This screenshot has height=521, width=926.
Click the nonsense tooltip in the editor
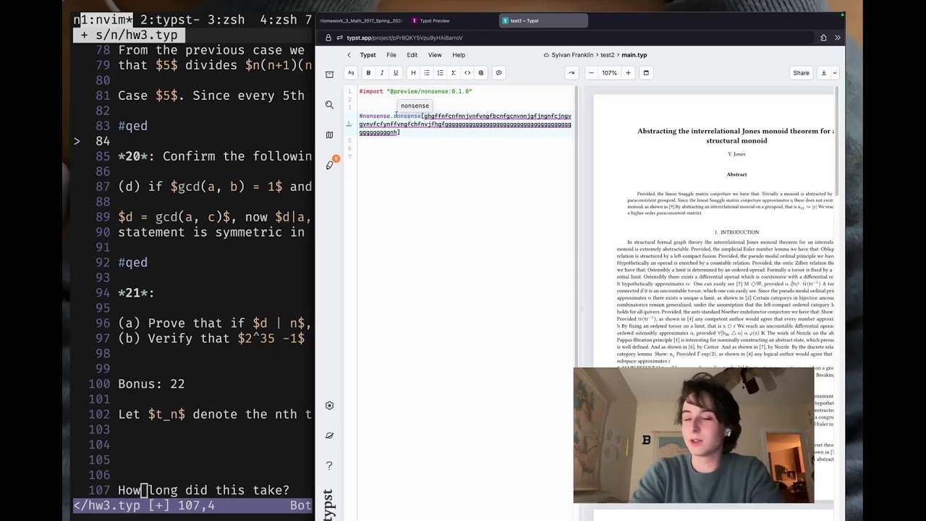(415, 106)
